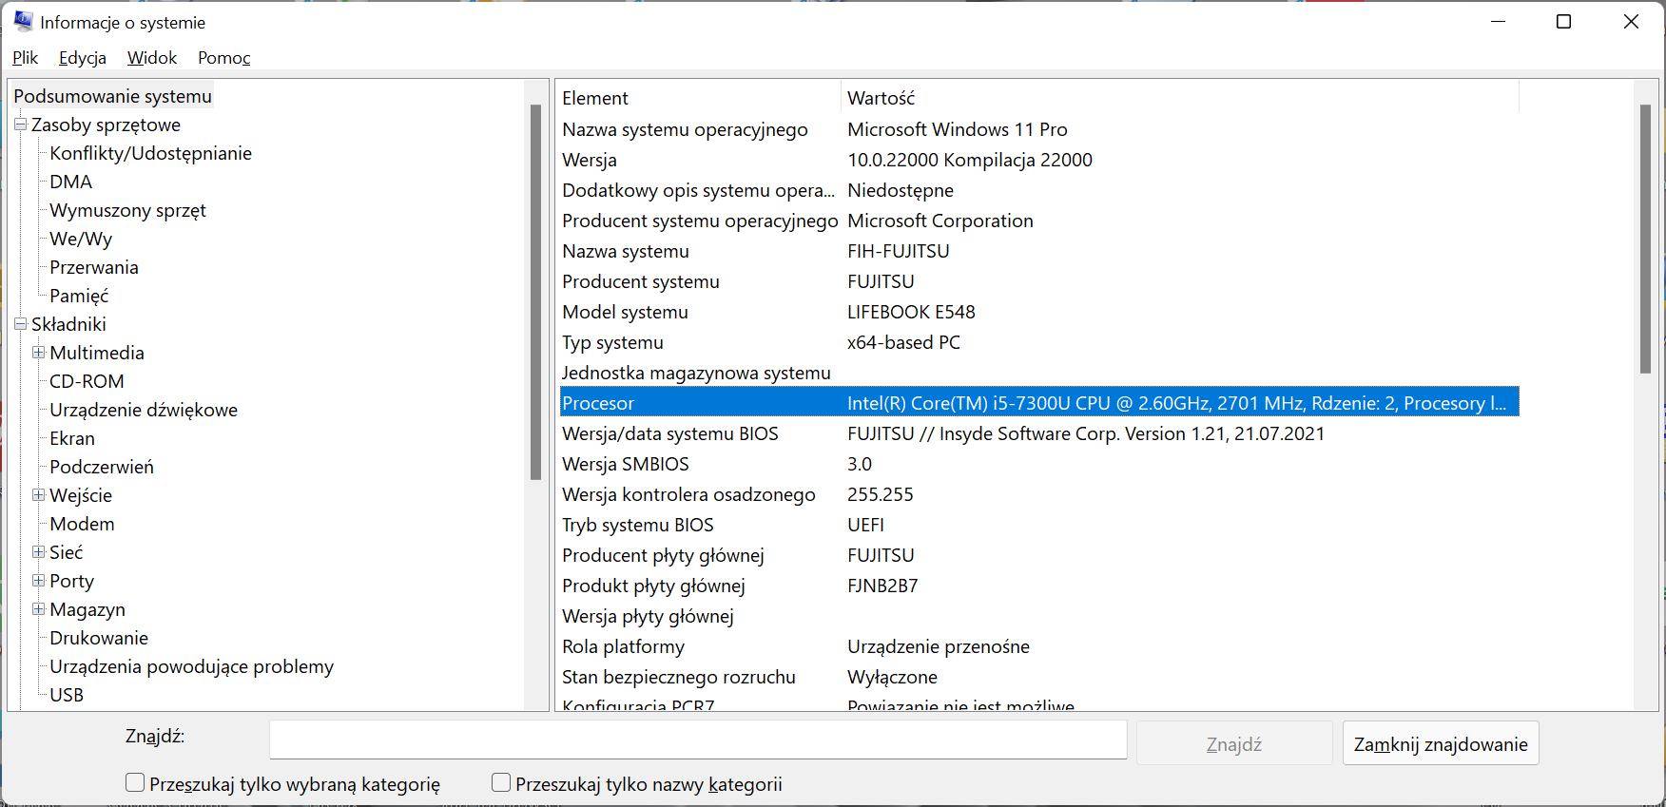This screenshot has width=1666, height=807.
Task: Select the Ekran tree item
Action: (72, 438)
